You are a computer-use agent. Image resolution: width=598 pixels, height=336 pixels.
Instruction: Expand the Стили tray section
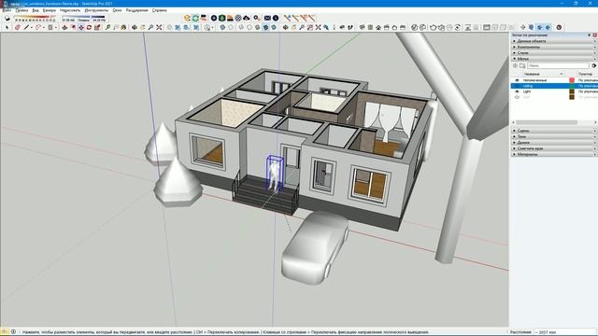554,53
